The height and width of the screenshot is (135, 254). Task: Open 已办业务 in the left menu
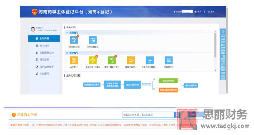point(44,46)
